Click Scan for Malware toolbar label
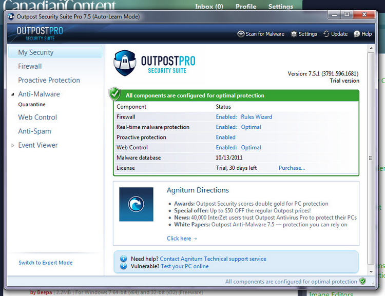 tap(265, 34)
